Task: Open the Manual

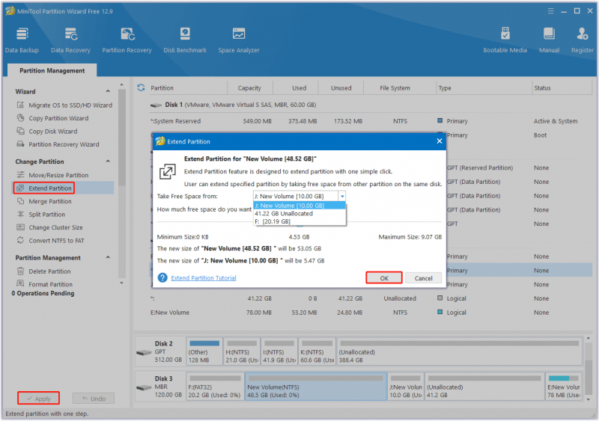Action: click(x=549, y=40)
